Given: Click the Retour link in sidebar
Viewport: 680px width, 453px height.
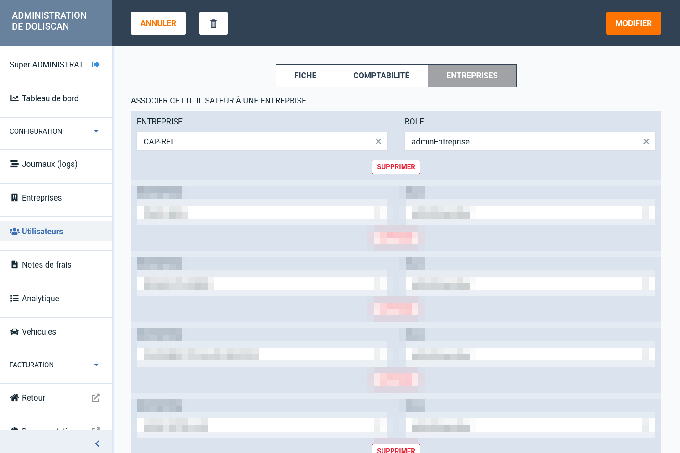Looking at the screenshot, I should coord(56,398).
